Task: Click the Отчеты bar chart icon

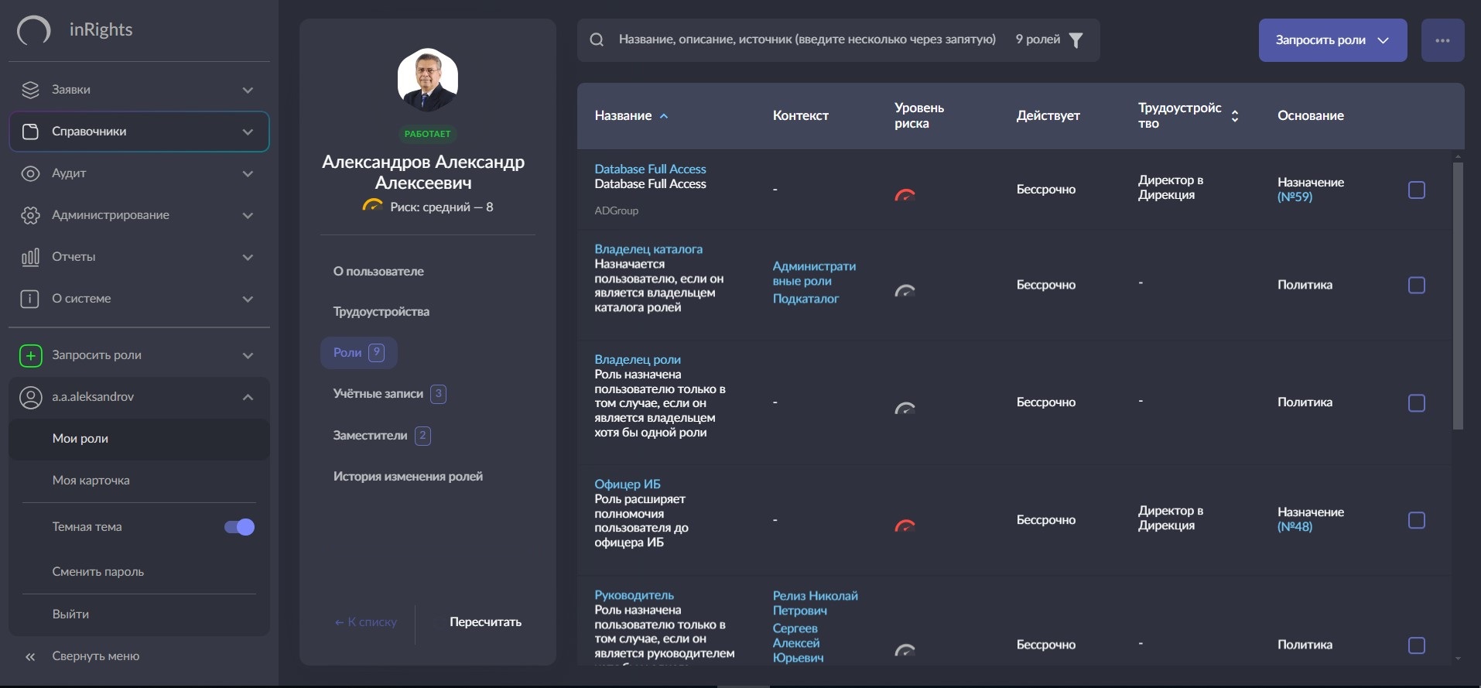Action: (30, 257)
